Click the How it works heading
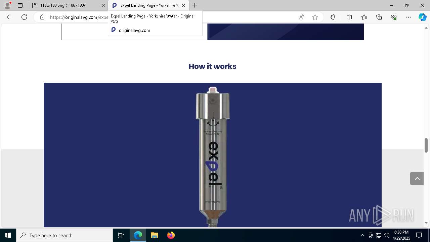The image size is (430, 242). coord(213,66)
